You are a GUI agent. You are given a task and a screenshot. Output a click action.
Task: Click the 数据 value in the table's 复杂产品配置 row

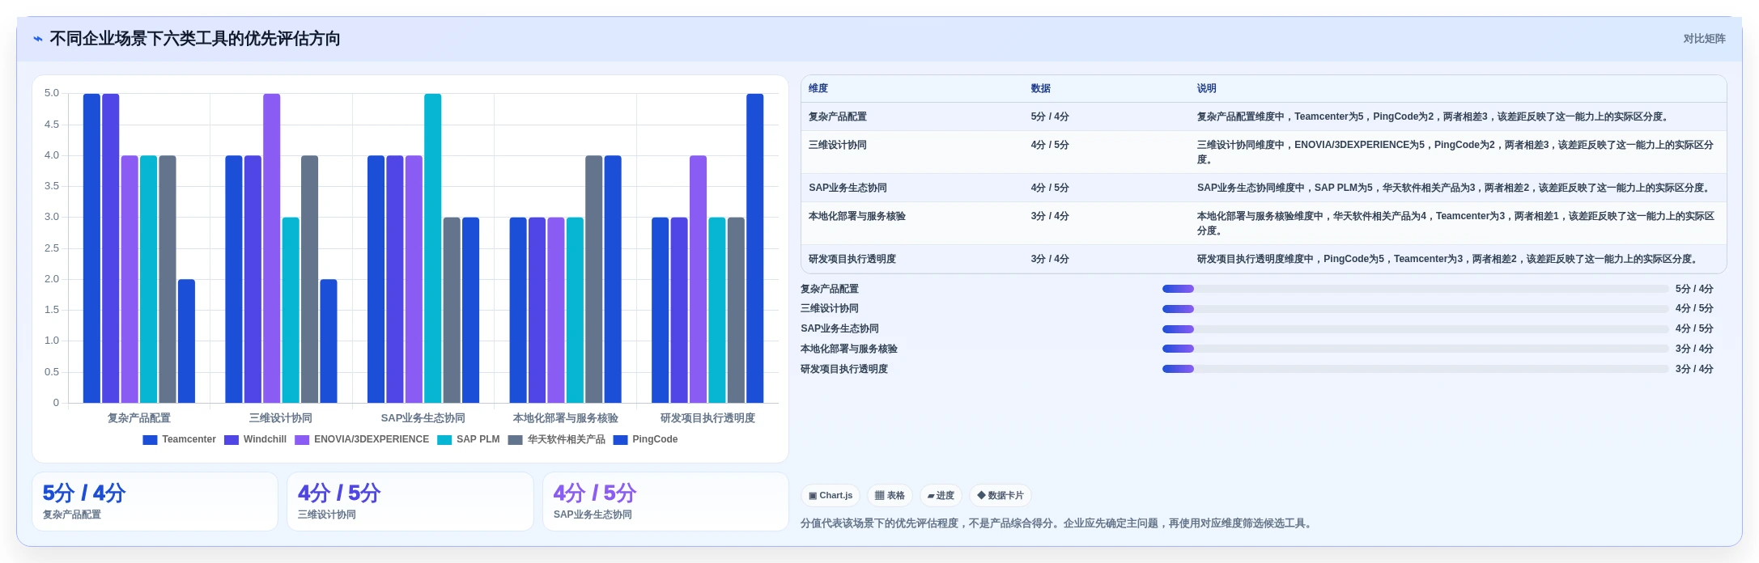pos(1050,116)
